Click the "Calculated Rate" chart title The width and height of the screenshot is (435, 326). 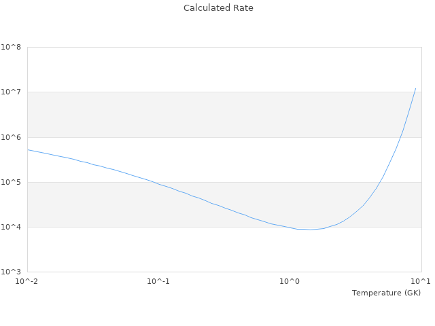point(217,8)
